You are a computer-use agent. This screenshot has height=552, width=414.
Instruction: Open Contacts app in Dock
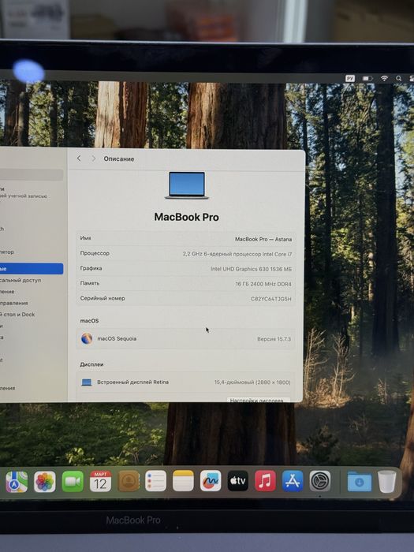[128, 481]
